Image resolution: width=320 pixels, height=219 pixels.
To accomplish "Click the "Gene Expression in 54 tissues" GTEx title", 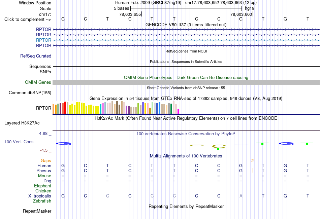I will (x=186, y=99).
